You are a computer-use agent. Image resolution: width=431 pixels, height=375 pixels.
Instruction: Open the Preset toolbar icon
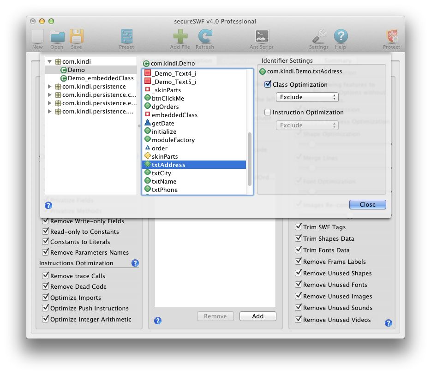click(x=126, y=37)
